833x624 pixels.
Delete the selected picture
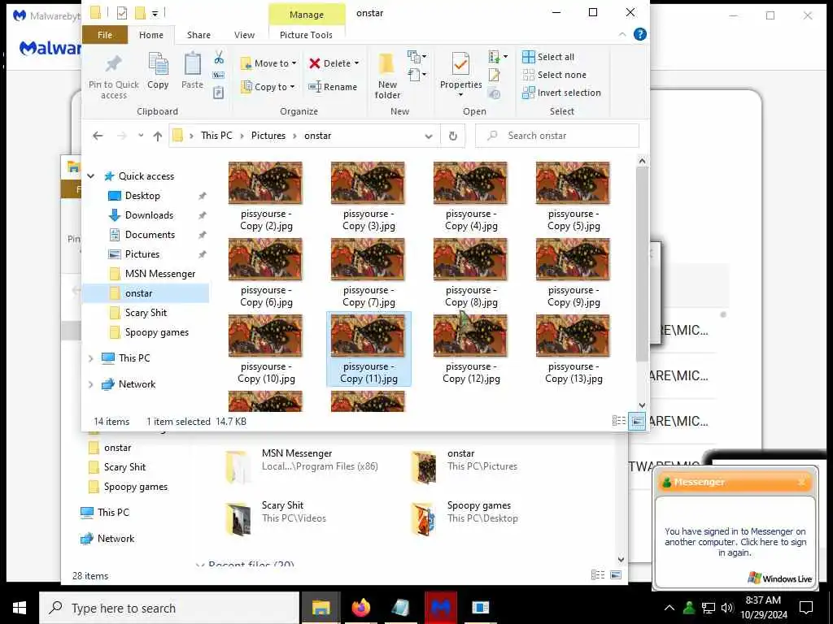click(333, 63)
